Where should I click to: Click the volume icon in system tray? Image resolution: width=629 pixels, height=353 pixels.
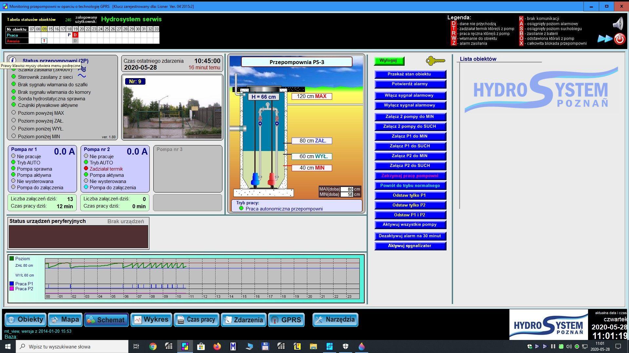point(569,346)
